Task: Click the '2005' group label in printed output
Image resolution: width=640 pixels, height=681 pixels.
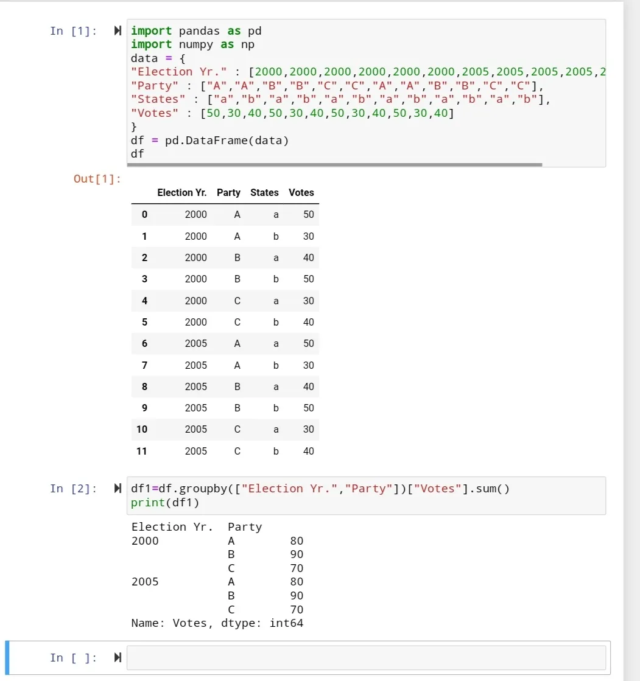Action: point(145,582)
